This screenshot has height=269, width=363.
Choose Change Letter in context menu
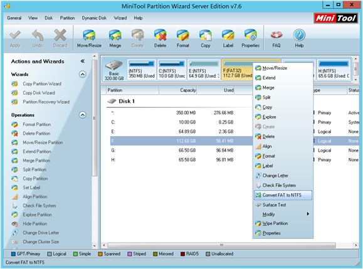coord(283,176)
